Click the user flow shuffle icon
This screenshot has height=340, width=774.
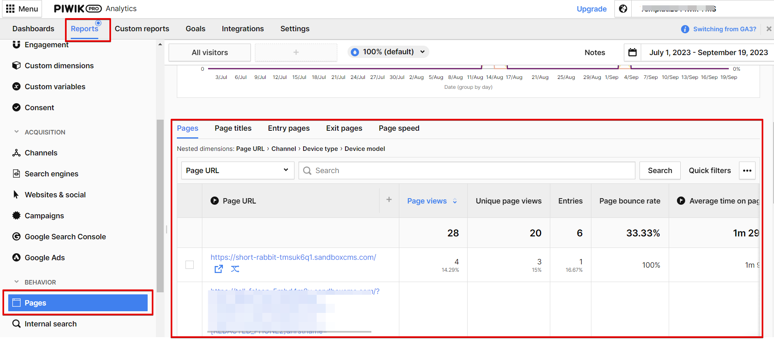[x=235, y=269]
